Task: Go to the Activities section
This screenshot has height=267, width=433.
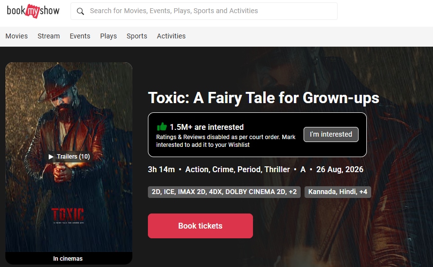Action: click(171, 36)
